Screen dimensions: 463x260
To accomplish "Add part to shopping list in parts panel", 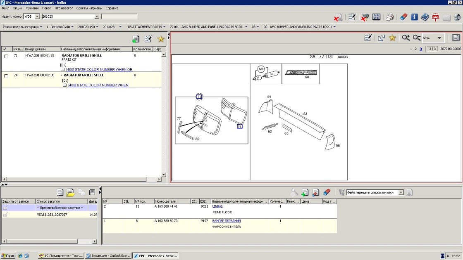I will (136, 39).
